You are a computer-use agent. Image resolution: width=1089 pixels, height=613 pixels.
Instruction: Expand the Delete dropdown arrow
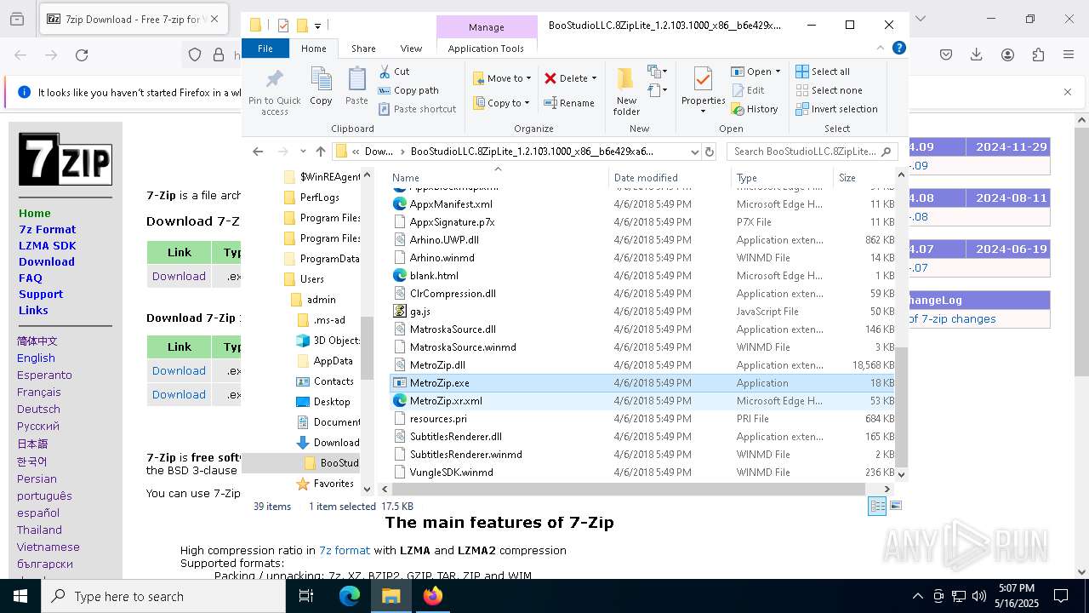tap(594, 78)
